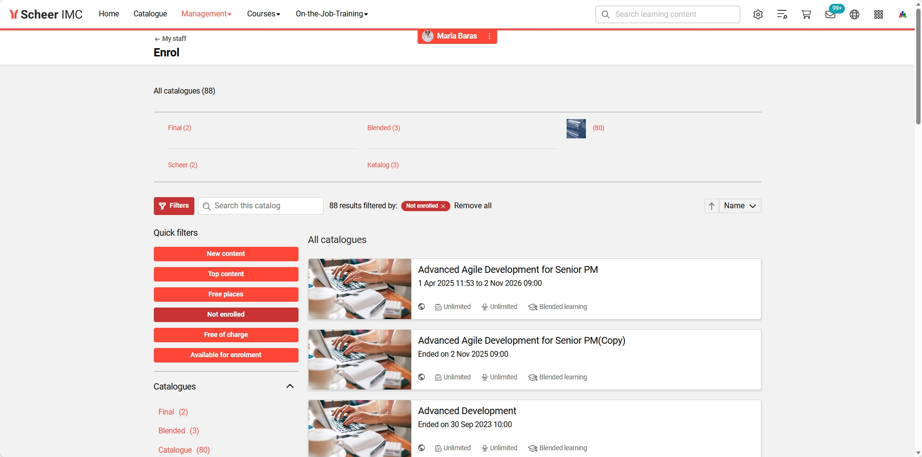The width and height of the screenshot is (922, 457).
Task: Click the Advanced Development course thumbnail
Action: (360, 429)
